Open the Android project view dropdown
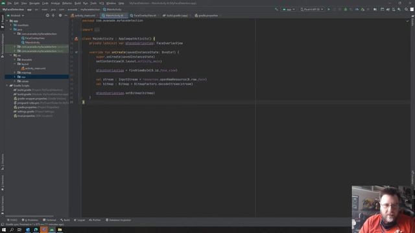This screenshot has height=233, width=415. [16, 16]
